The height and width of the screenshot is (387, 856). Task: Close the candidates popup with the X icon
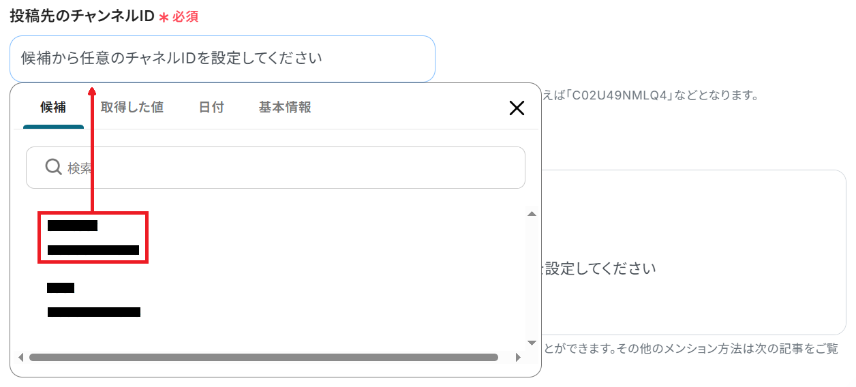click(x=517, y=108)
